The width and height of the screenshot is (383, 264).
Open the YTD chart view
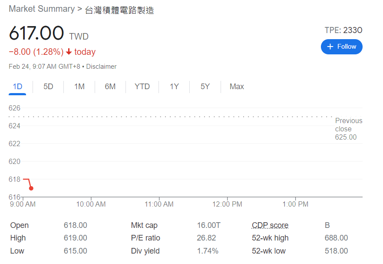[x=142, y=87]
